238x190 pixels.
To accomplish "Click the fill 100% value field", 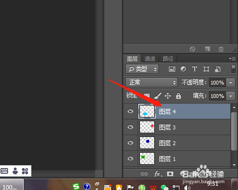I will pos(218,96).
